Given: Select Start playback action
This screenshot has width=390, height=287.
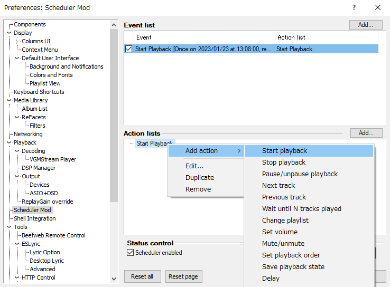Looking at the screenshot, I should [309, 151].
